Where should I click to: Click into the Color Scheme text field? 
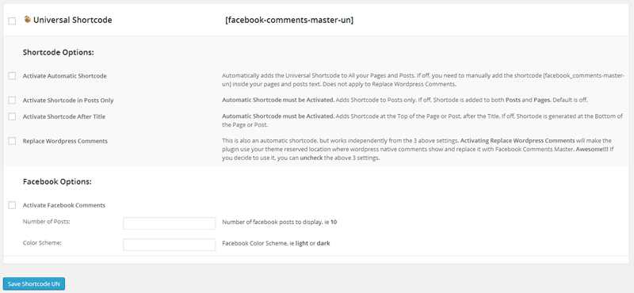click(169, 245)
